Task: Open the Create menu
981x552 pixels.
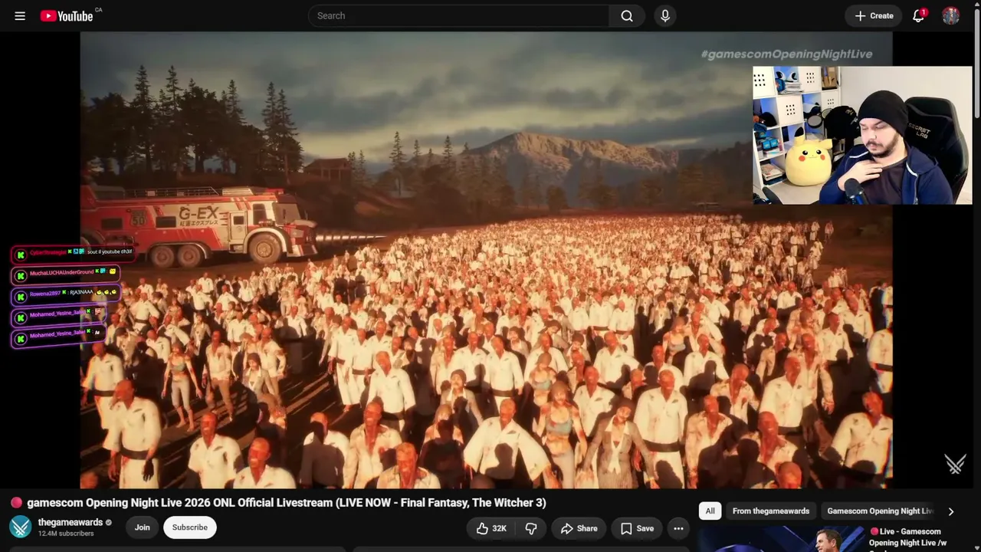Action: point(874,15)
